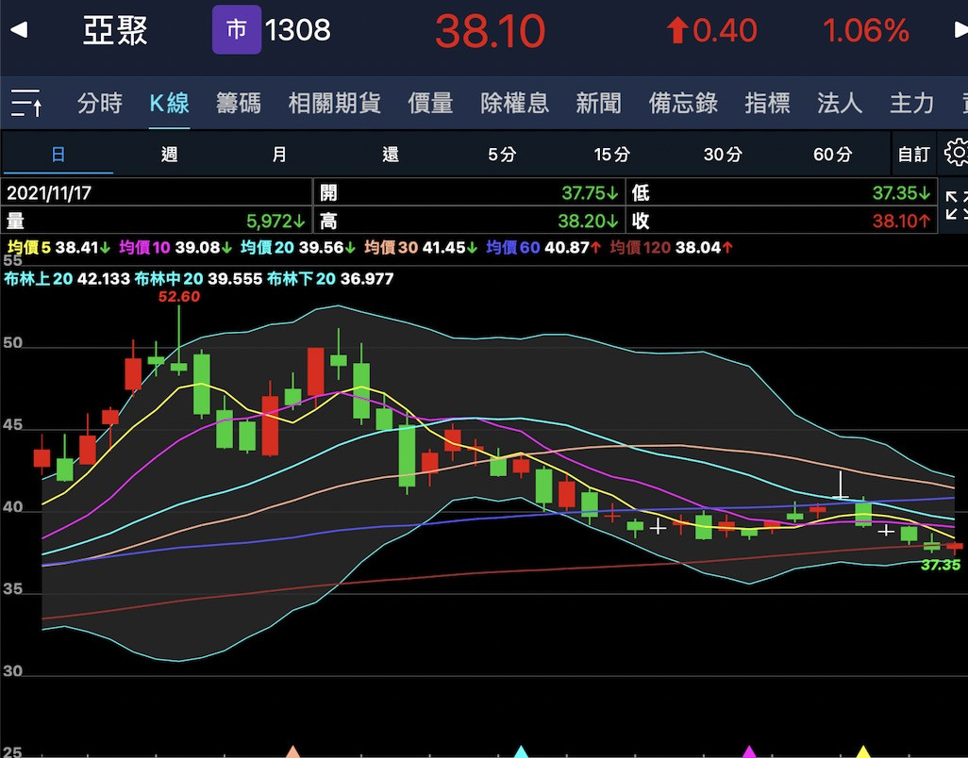Switch to 週 weekly period
This screenshot has height=758, width=968.
coord(169,155)
